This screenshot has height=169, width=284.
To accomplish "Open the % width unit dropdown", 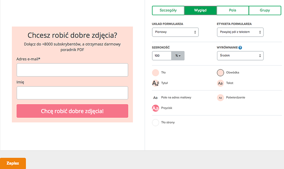I will (x=178, y=56).
